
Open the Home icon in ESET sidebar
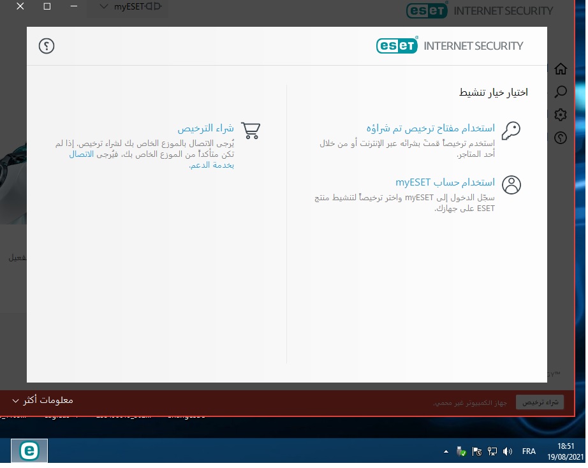tap(561, 69)
